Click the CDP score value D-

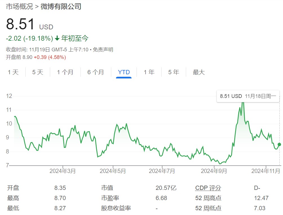[x=257, y=188]
